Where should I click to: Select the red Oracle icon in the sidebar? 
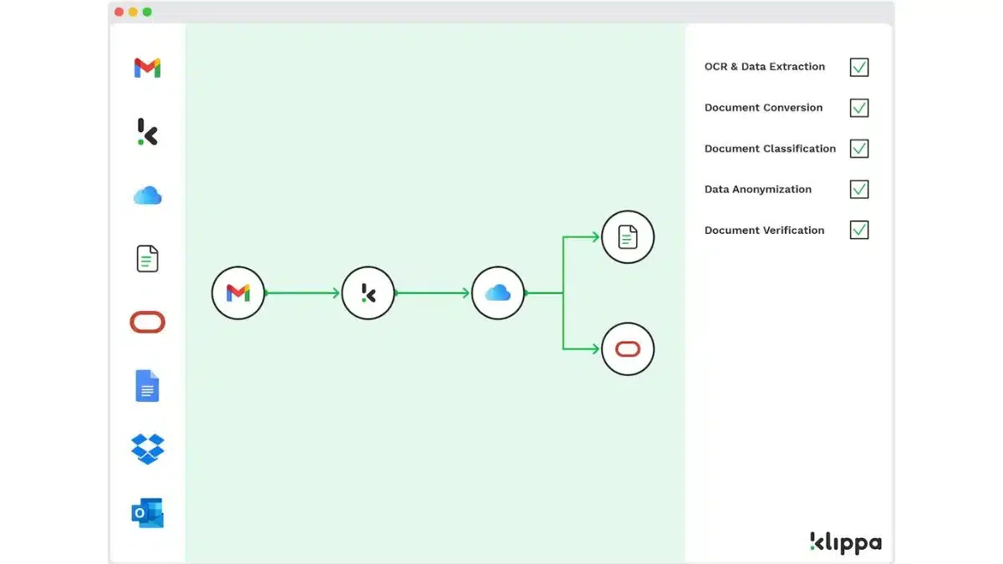(147, 323)
